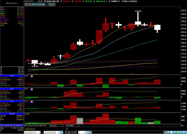Click the yellow plus zoom-in icon
Image resolution: width=187 pixels, height=134 pixels.
point(178,132)
